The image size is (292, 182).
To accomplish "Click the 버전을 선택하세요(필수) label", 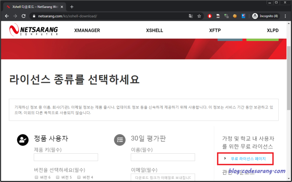I will [x=60, y=170].
